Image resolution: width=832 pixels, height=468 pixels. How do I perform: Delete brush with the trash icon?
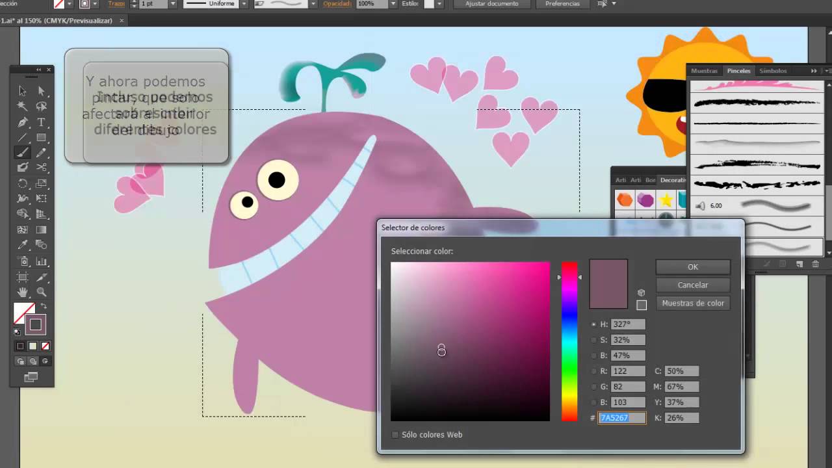pos(815,264)
